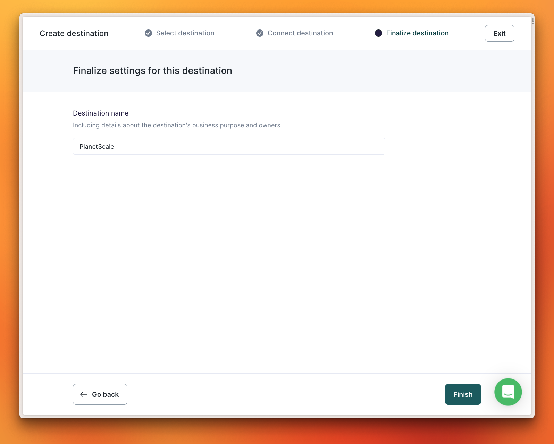Click the business purpose and owners description
This screenshot has height=444, width=554.
(x=176, y=125)
